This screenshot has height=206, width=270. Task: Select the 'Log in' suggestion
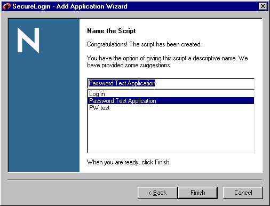(x=171, y=94)
